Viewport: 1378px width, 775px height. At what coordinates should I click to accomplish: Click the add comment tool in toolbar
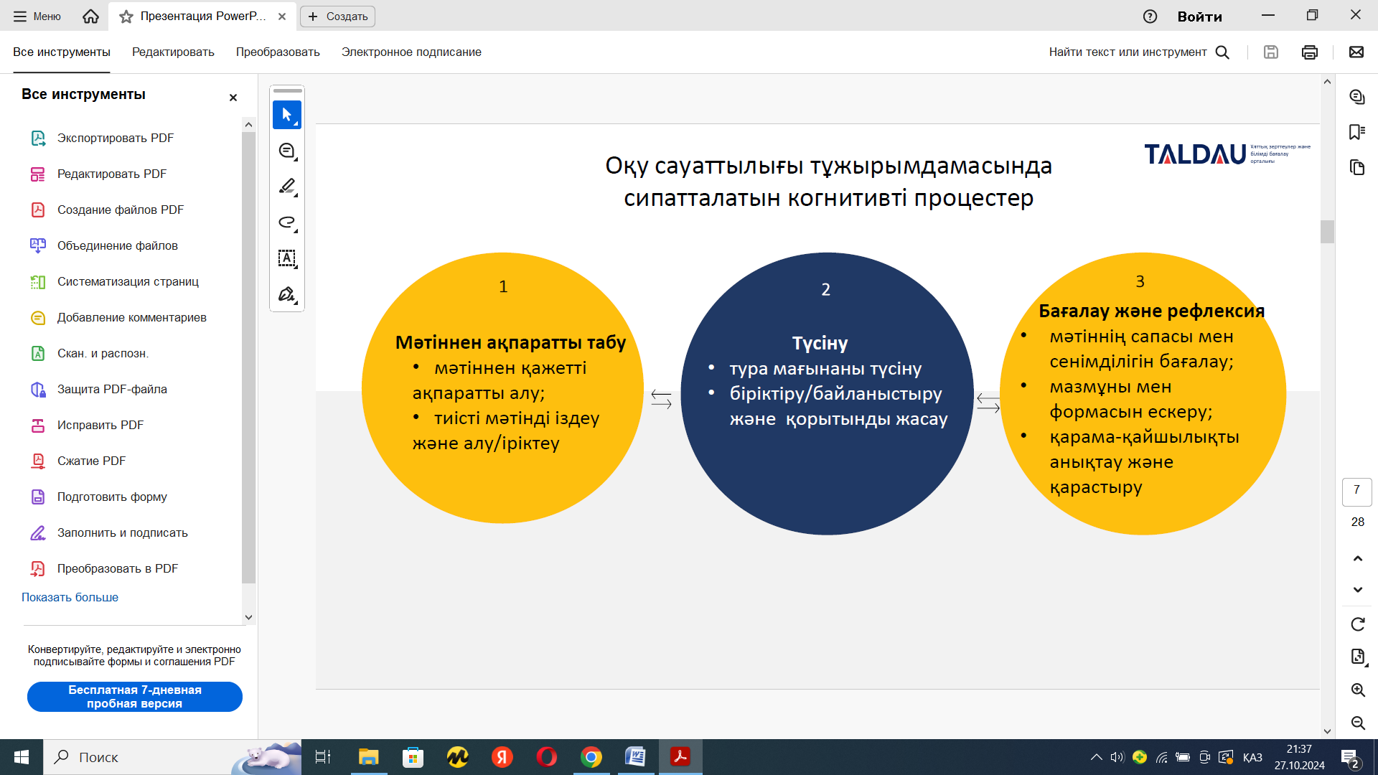pyautogui.click(x=286, y=151)
